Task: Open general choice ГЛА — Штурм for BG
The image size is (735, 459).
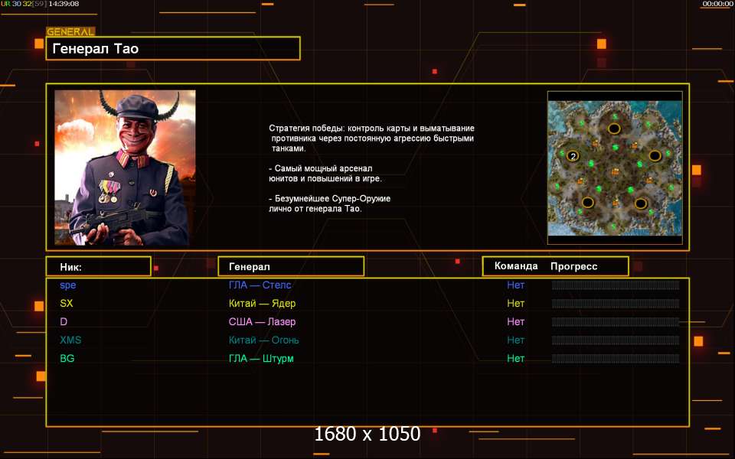Action: click(x=261, y=359)
